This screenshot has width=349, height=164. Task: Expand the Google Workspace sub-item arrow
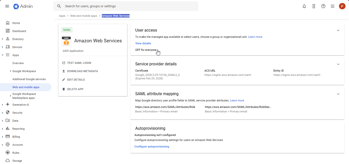(x=10, y=71)
